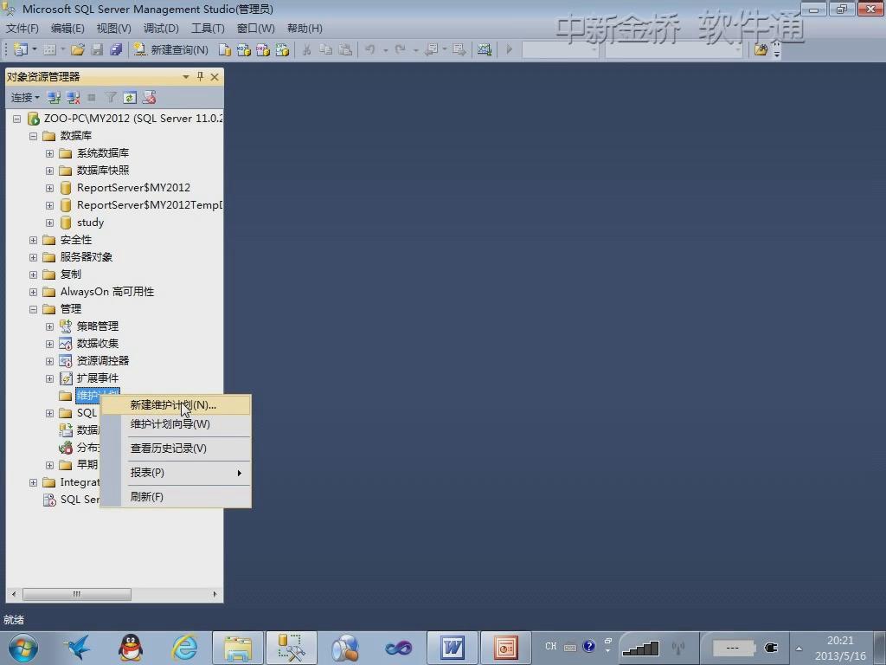This screenshot has height=665, width=886.
Task: Click the Save floppy disk icon
Action: click(x=97, y=49)
